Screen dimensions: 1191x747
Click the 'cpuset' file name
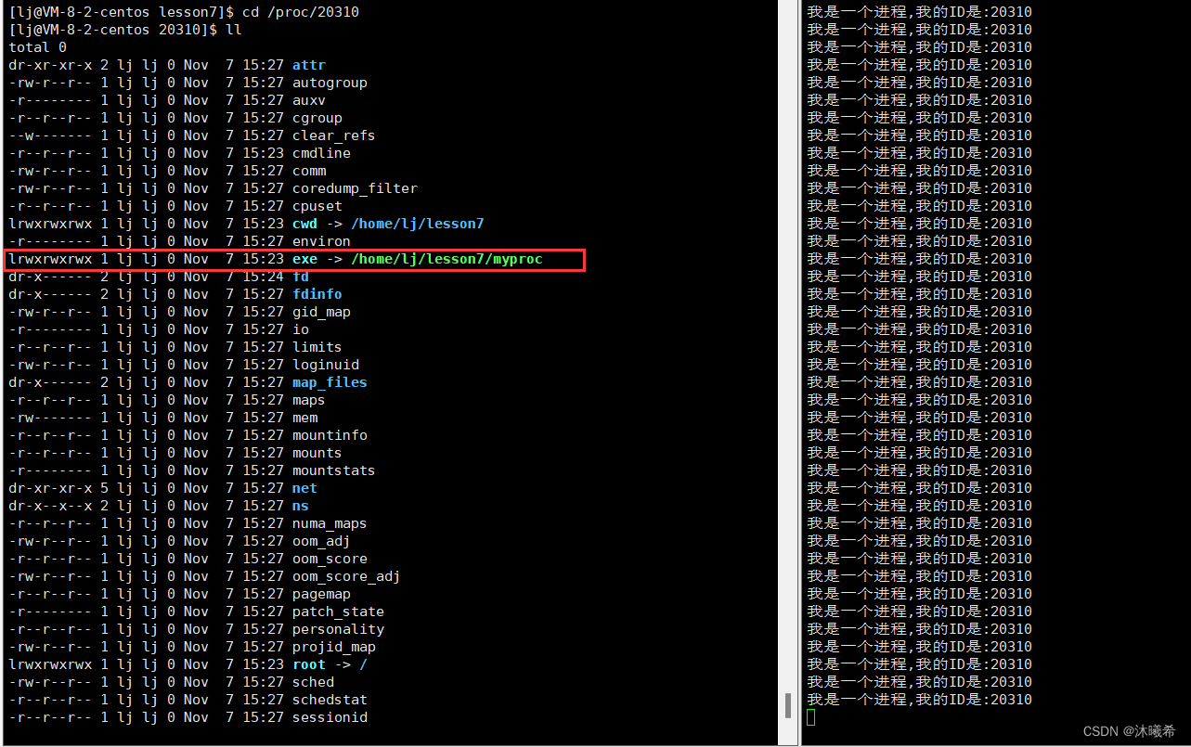[x=317, y=206]
